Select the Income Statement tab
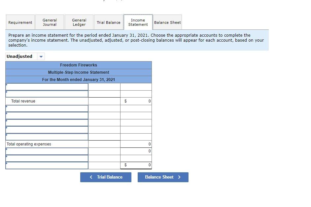This screenshot has width=311, height=207. [x=138, y=22]
